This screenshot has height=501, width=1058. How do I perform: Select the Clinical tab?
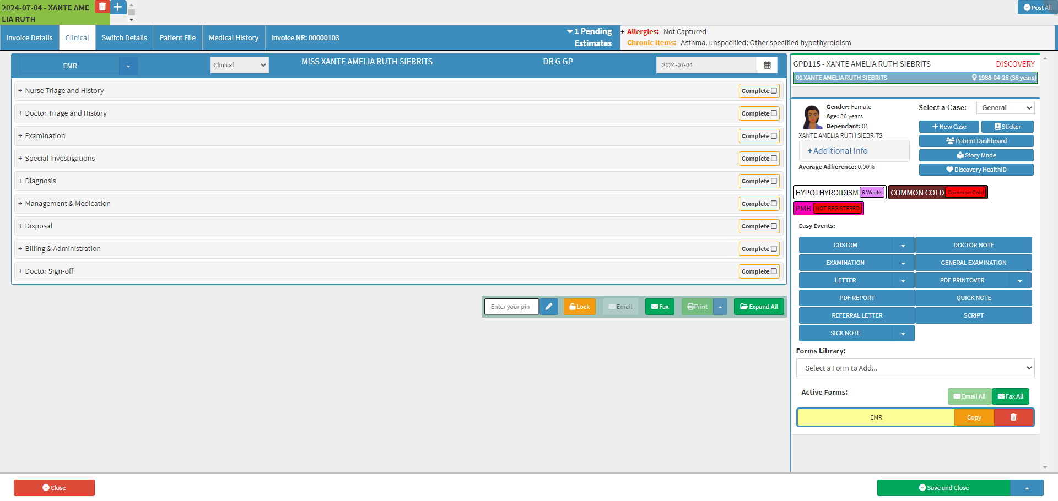77,38
